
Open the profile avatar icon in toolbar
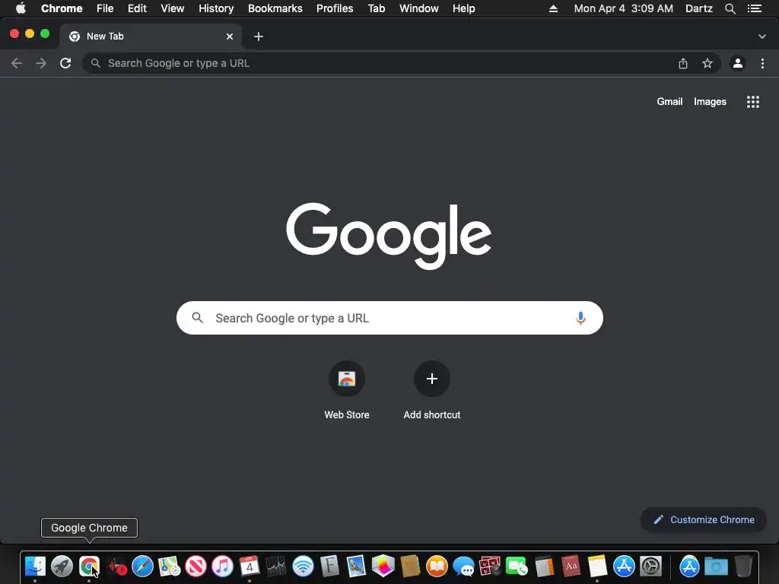[x=738, y=63]
